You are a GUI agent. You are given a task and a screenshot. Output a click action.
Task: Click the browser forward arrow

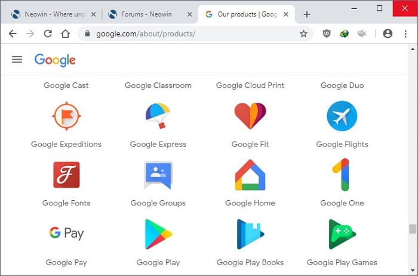pyautogui.click(x=30, y=33)
